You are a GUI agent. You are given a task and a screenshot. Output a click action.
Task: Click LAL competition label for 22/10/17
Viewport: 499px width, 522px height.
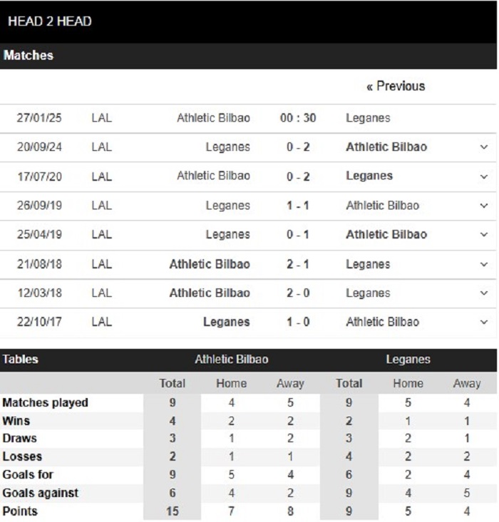tap(102, 322)
